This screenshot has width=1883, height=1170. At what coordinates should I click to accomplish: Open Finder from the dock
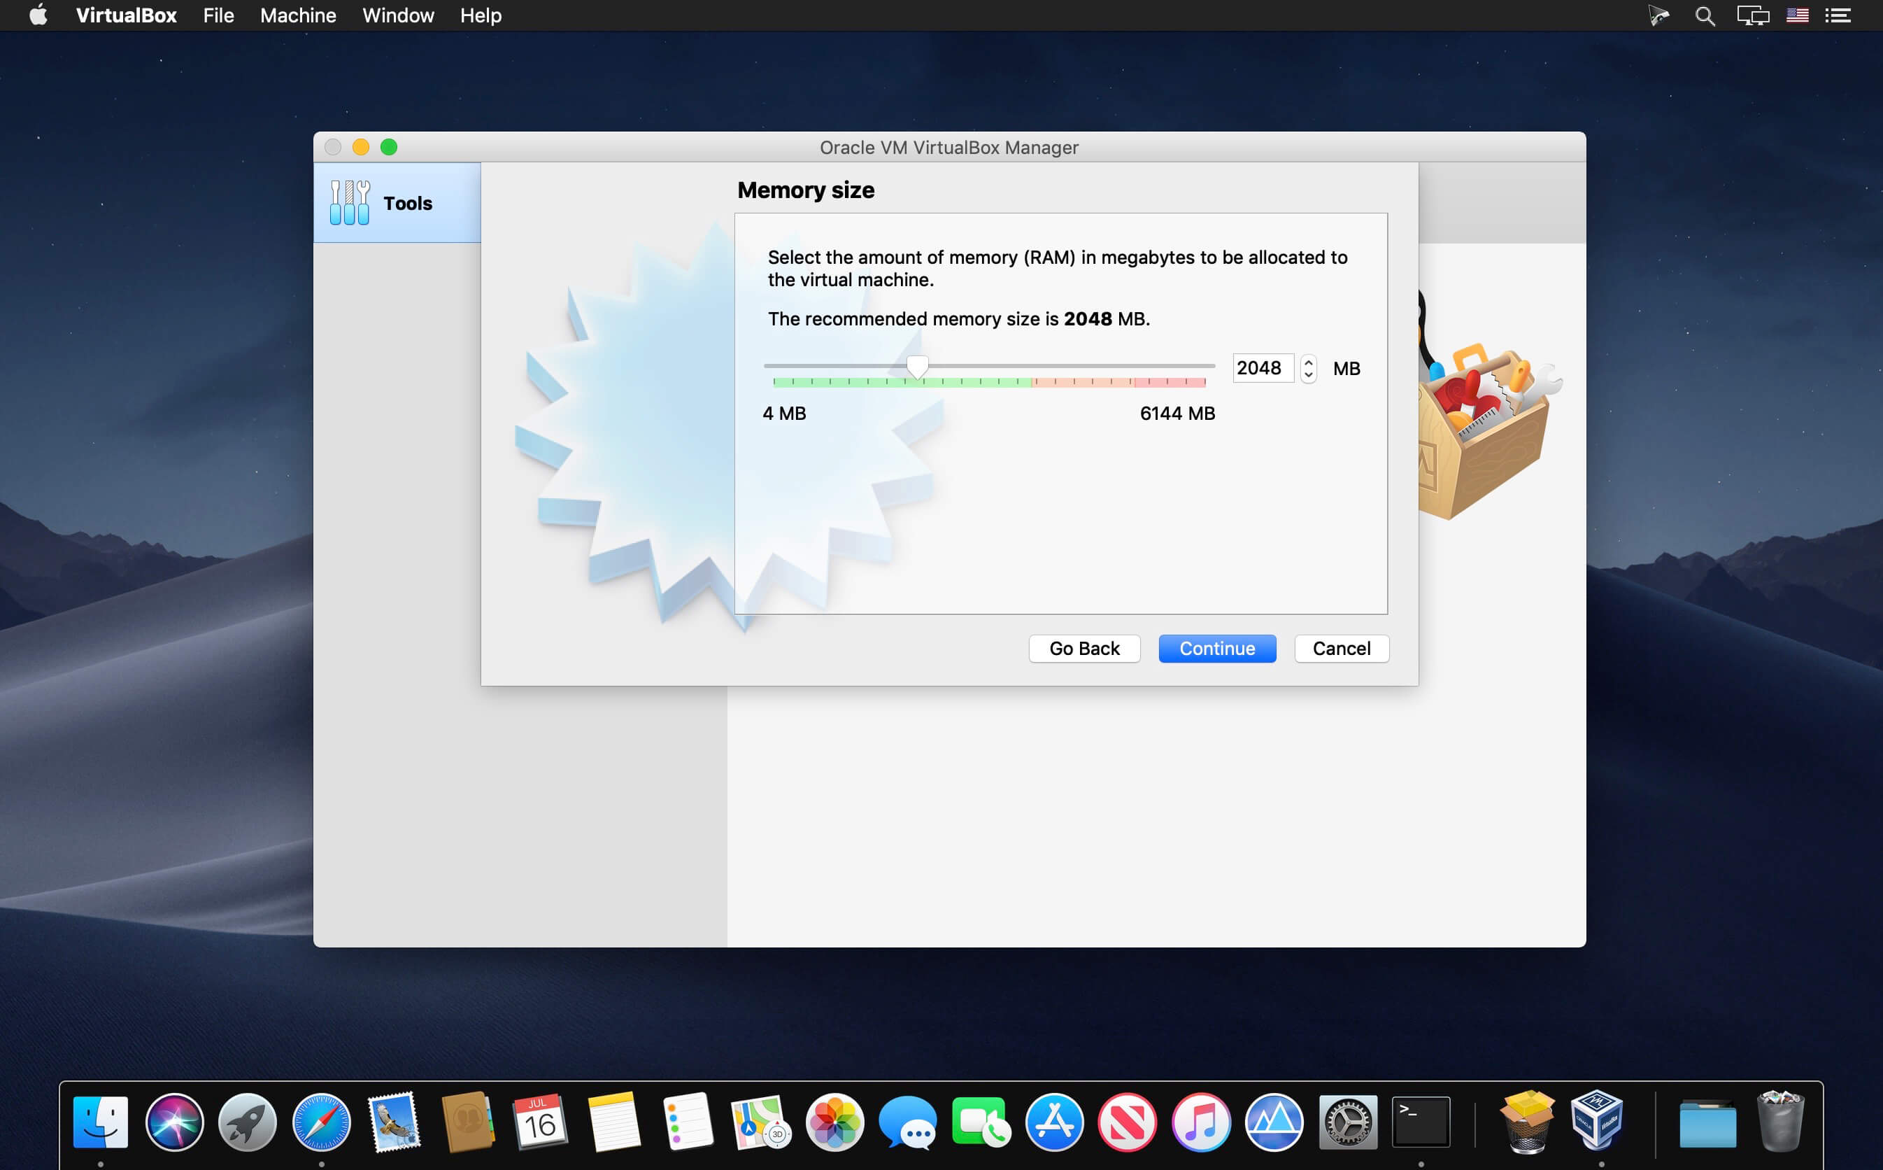101,1121
